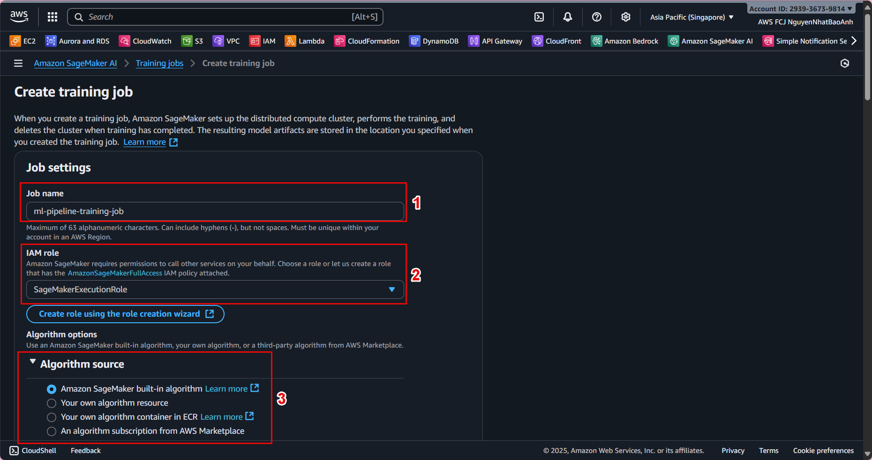Select algorithm subscription from AWS Marketplace
The width and height of the screenshot is (872, 460).
coord(52,431)
